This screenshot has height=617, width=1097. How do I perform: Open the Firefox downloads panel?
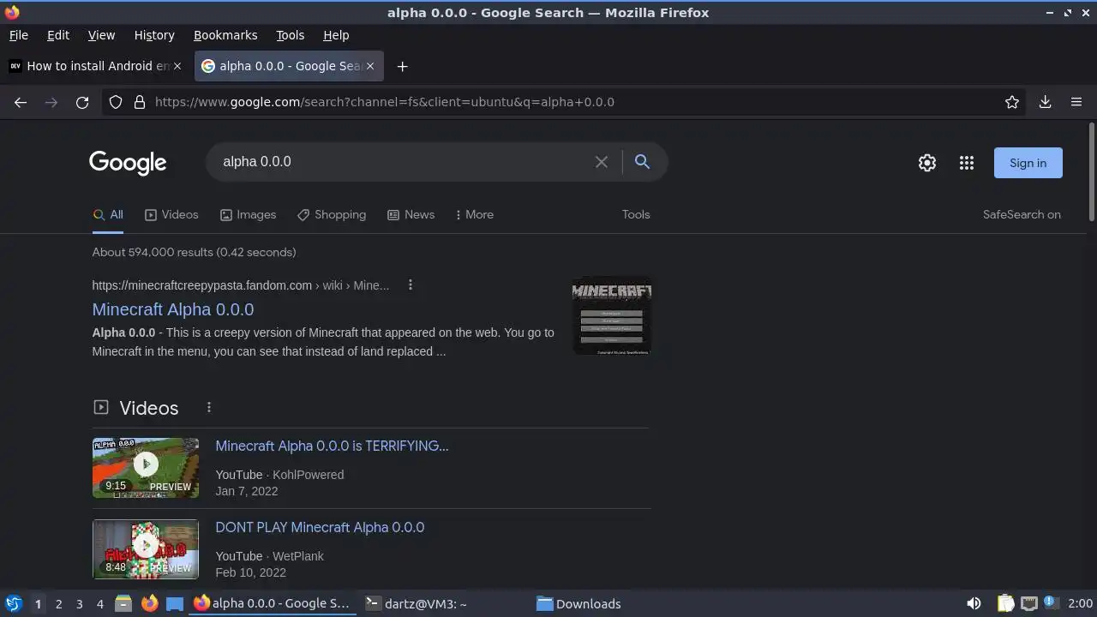click(1045, 102)
